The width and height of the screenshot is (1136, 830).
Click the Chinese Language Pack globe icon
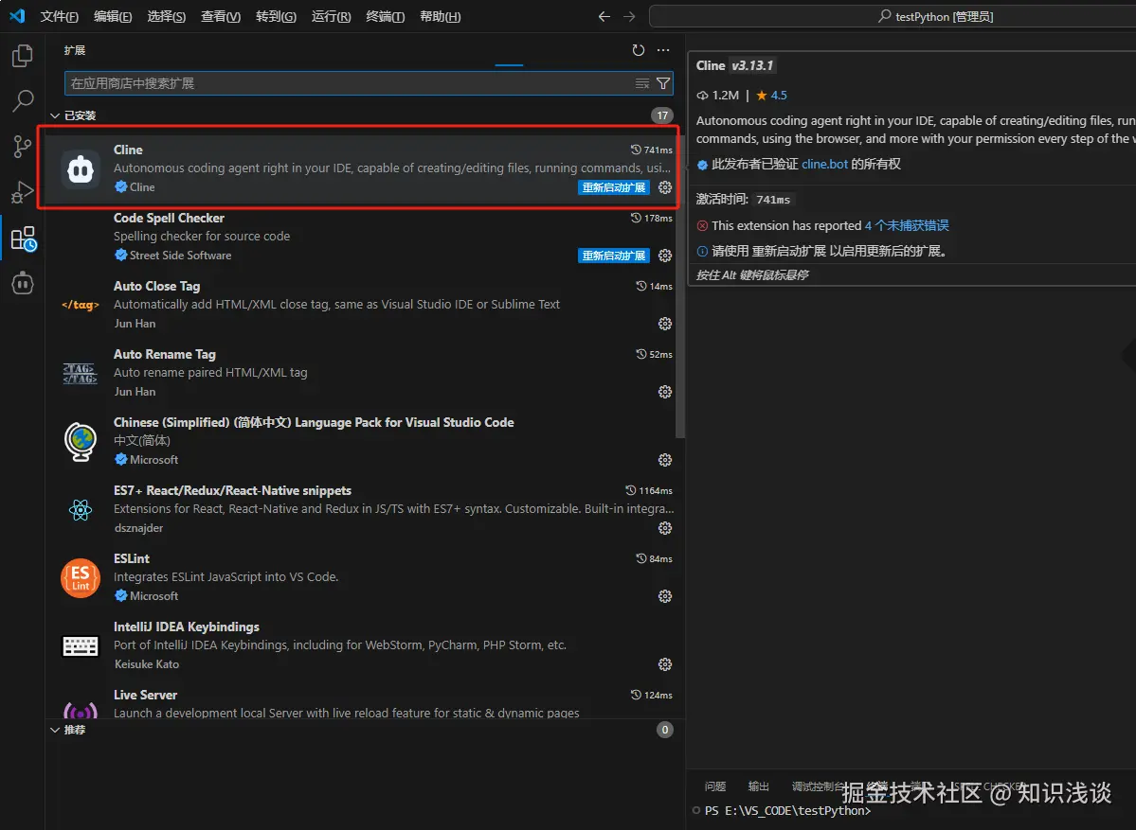coord(81,441)
